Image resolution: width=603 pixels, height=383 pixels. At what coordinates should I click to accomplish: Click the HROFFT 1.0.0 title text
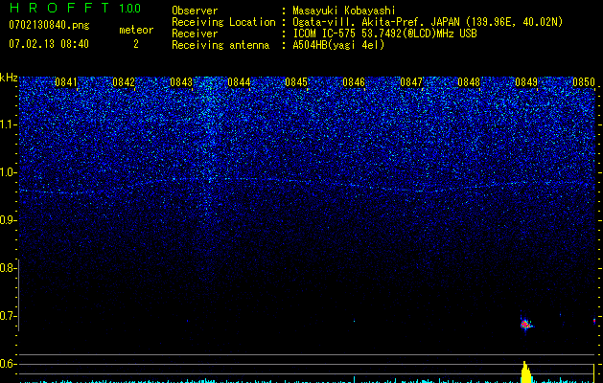point(75,8)
